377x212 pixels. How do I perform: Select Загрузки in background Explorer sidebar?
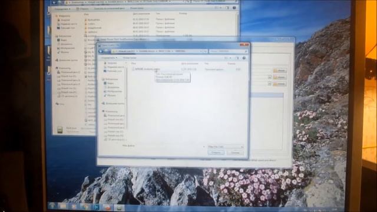click(64, 20)
